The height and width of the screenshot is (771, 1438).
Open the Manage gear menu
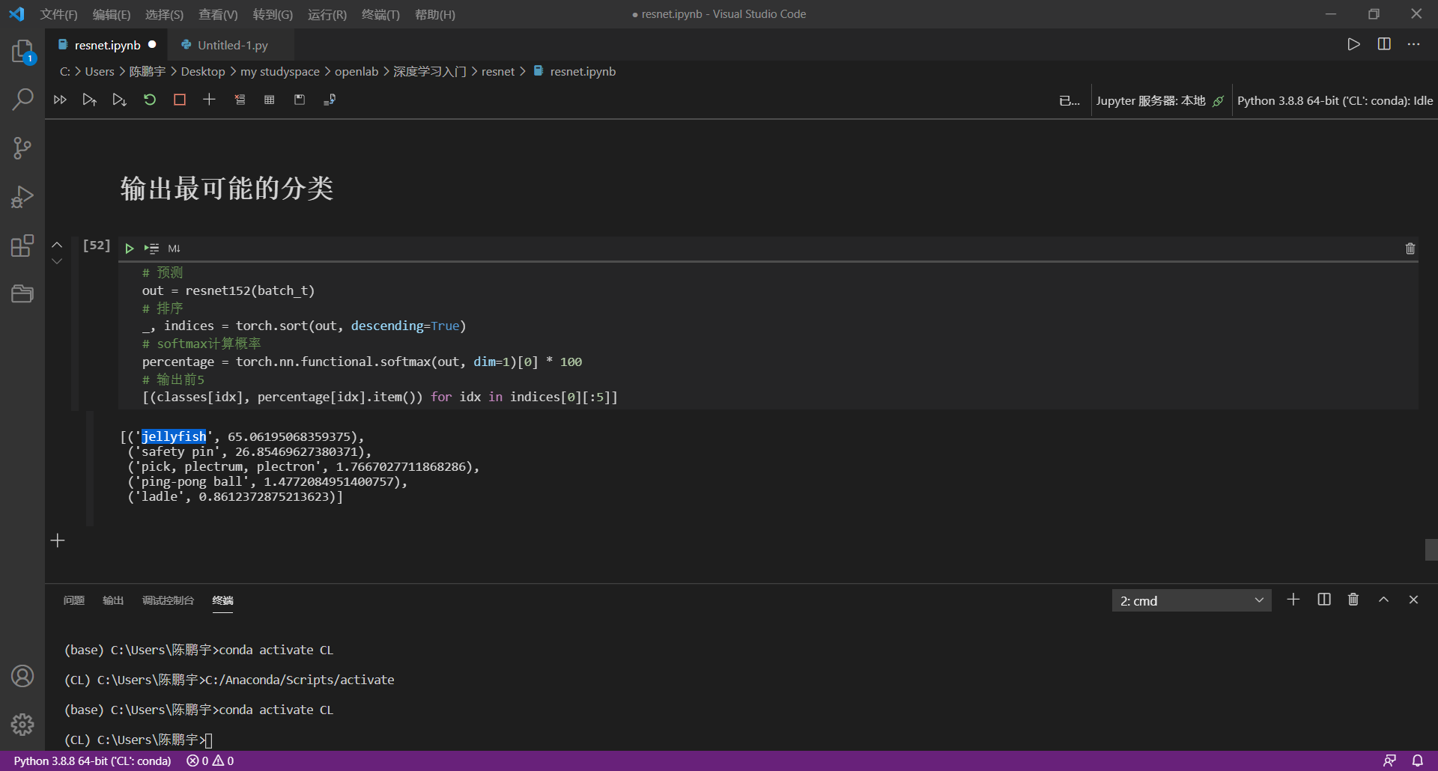click(x=22, y=725)
